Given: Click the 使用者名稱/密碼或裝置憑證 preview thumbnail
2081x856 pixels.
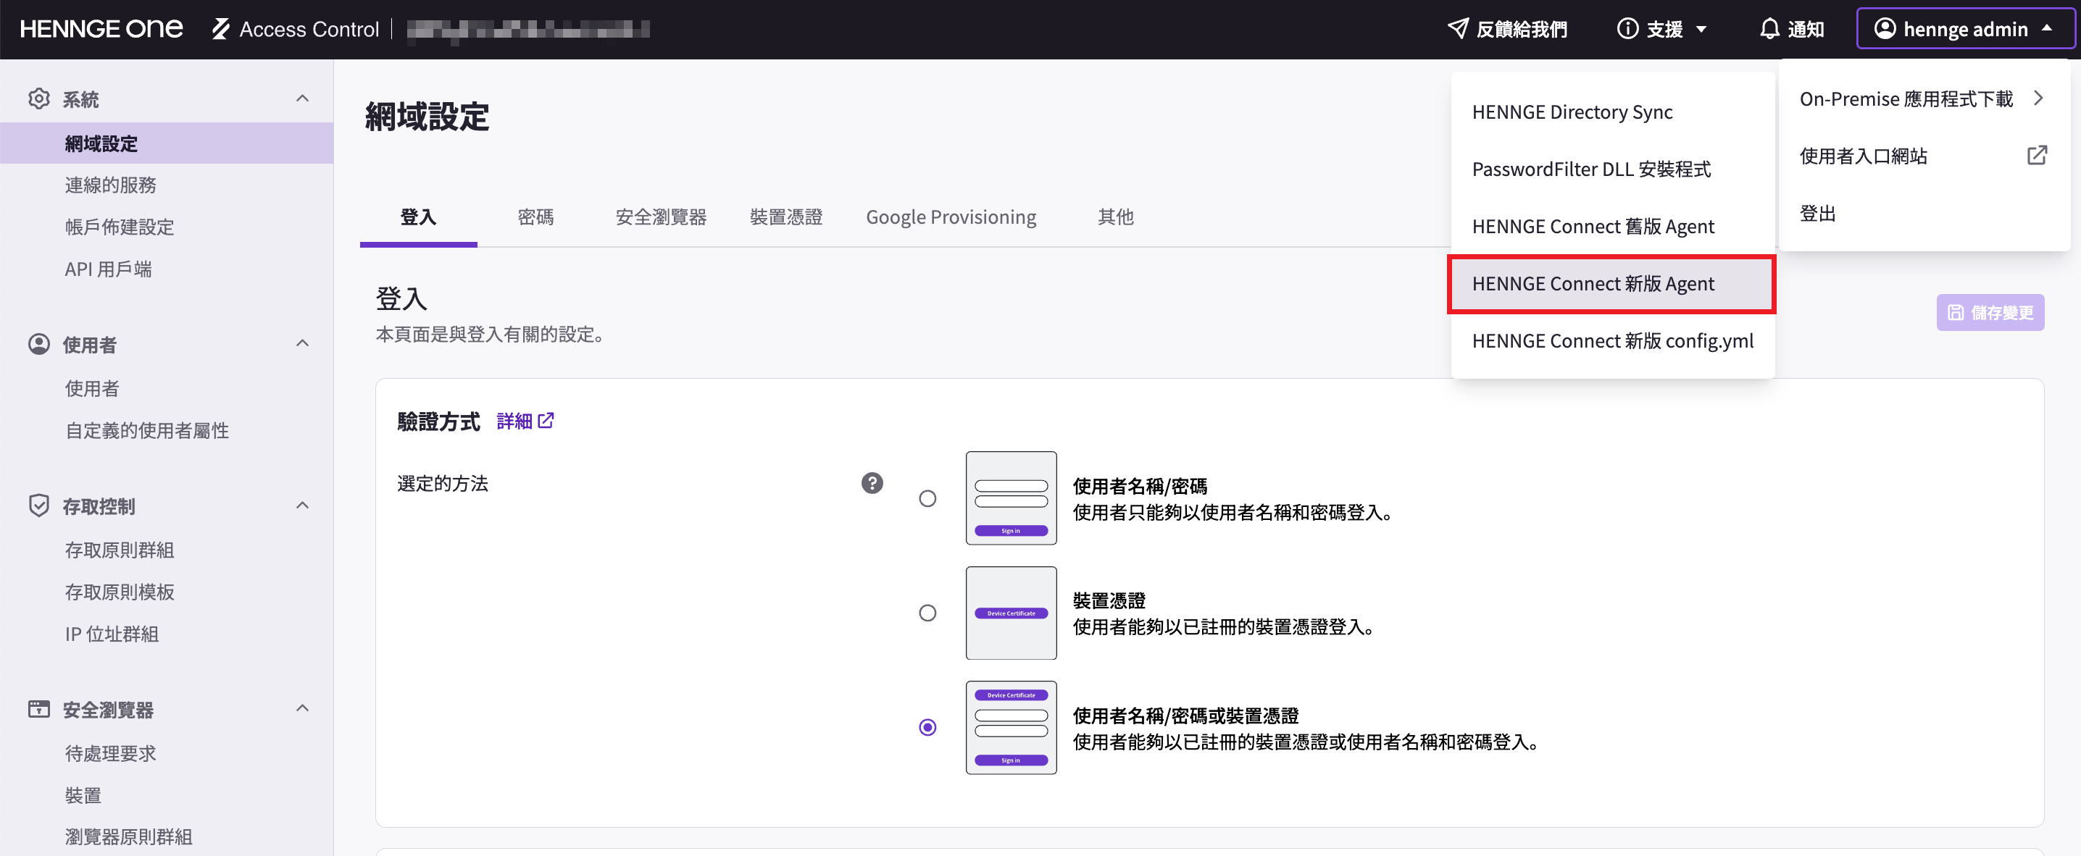Looking at the screenshot, I should tap(1011, 728).
